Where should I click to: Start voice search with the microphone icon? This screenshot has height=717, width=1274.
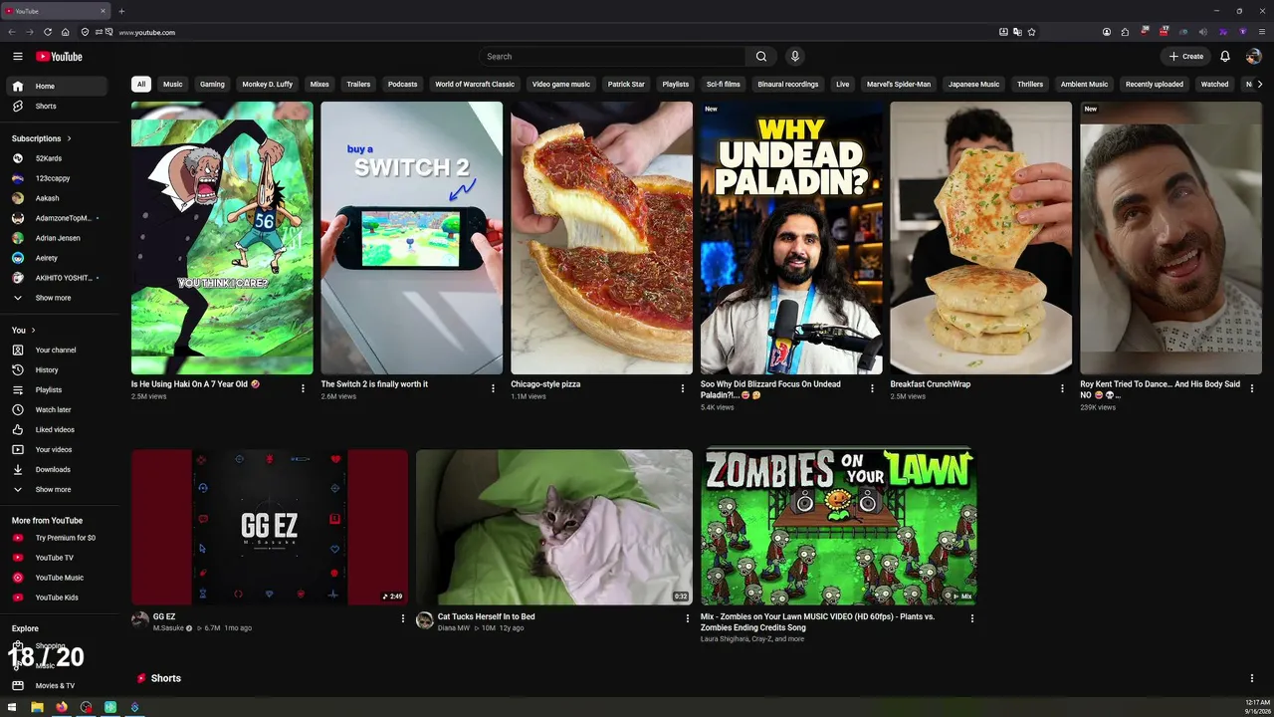[794, 57]
